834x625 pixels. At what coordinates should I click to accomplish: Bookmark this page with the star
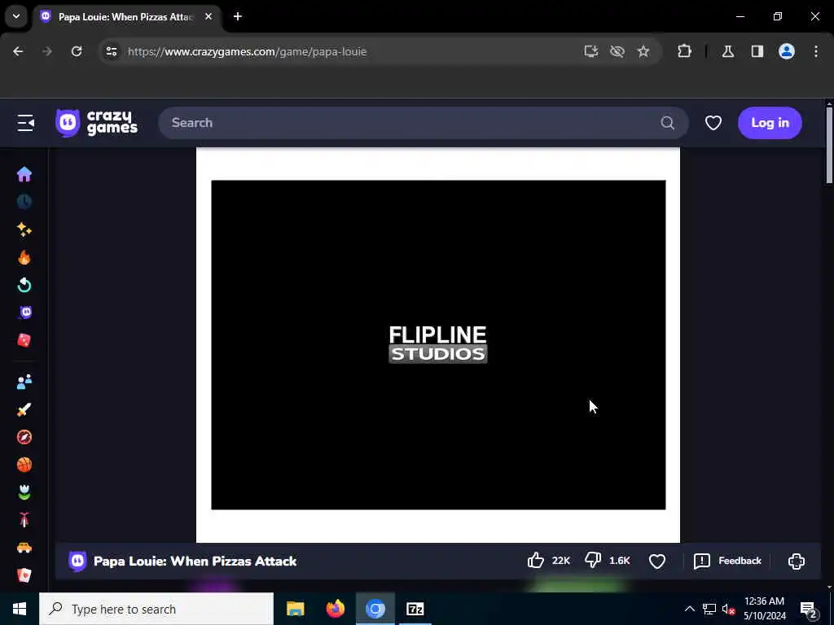click(x=643, y=51)
